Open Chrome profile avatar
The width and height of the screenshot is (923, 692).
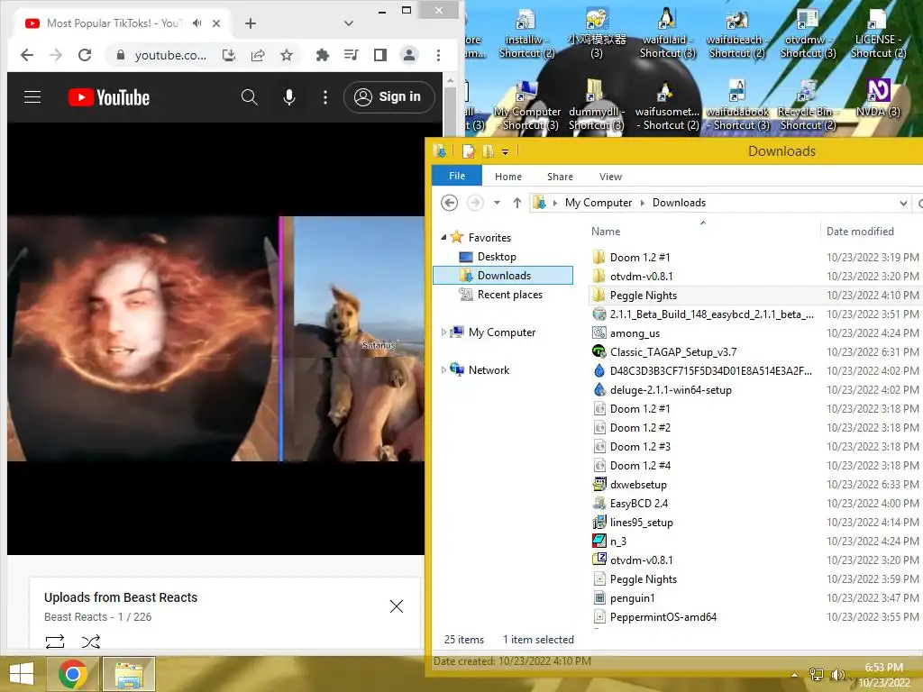pyautogui.click(x=408, y=55)
